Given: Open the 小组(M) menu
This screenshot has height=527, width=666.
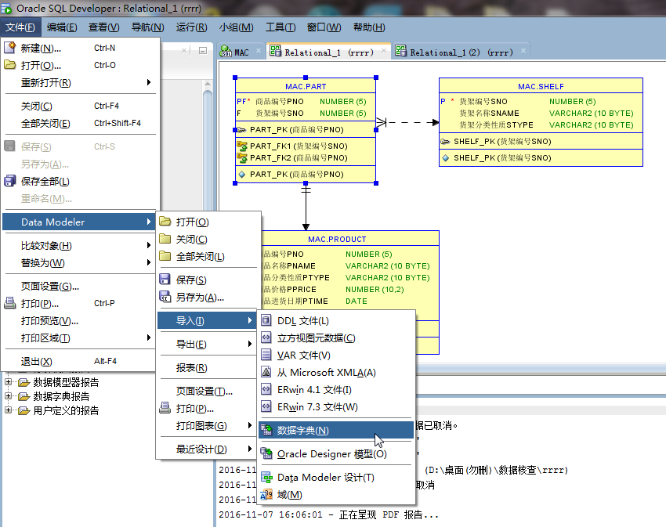Looking at the screenshot, I should [236, 27].
